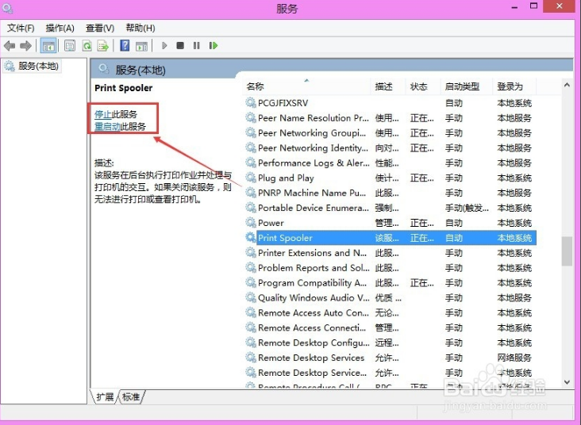This screenshot has height=425, width=581.
Task: Select 服务(本地) in the left tree
Action: click(x=37, y=66)
